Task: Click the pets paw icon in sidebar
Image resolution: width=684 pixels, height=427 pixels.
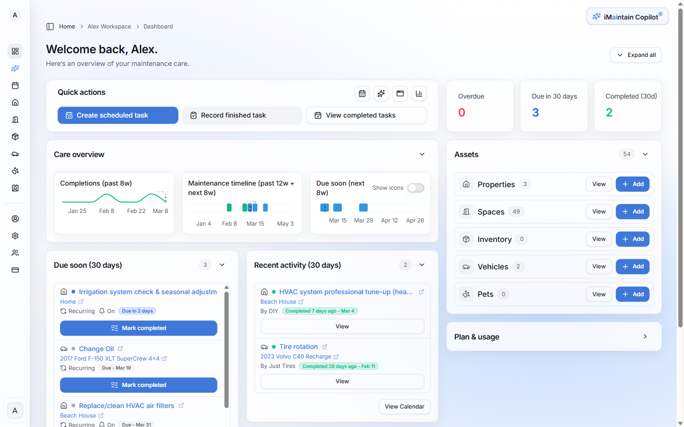Action: pos(15,171)
